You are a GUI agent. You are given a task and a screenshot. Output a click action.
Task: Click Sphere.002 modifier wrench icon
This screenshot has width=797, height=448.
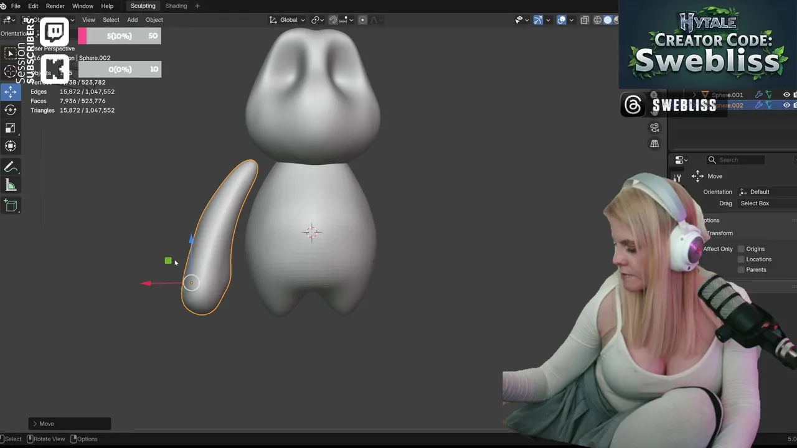pos(759,105)
